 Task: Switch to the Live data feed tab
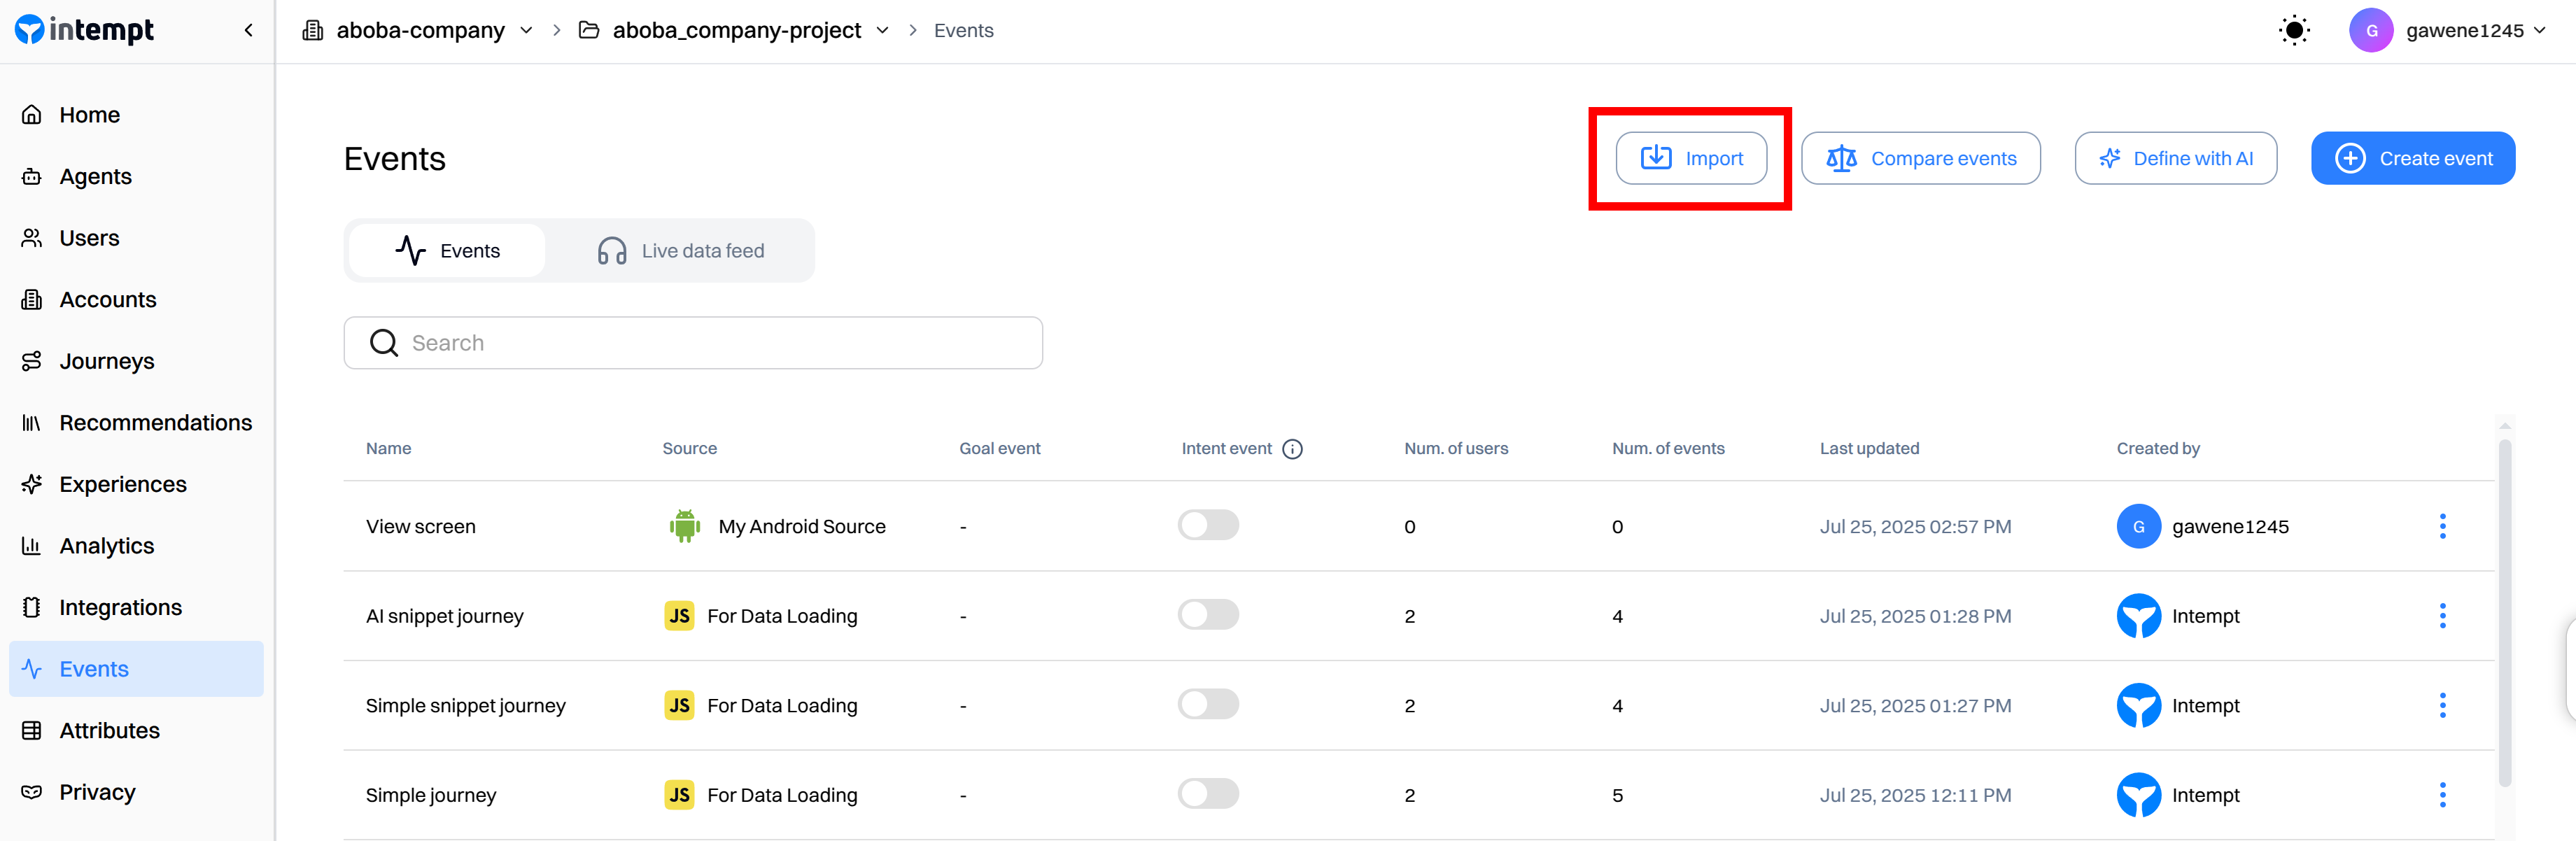click(x=681, y=251)
